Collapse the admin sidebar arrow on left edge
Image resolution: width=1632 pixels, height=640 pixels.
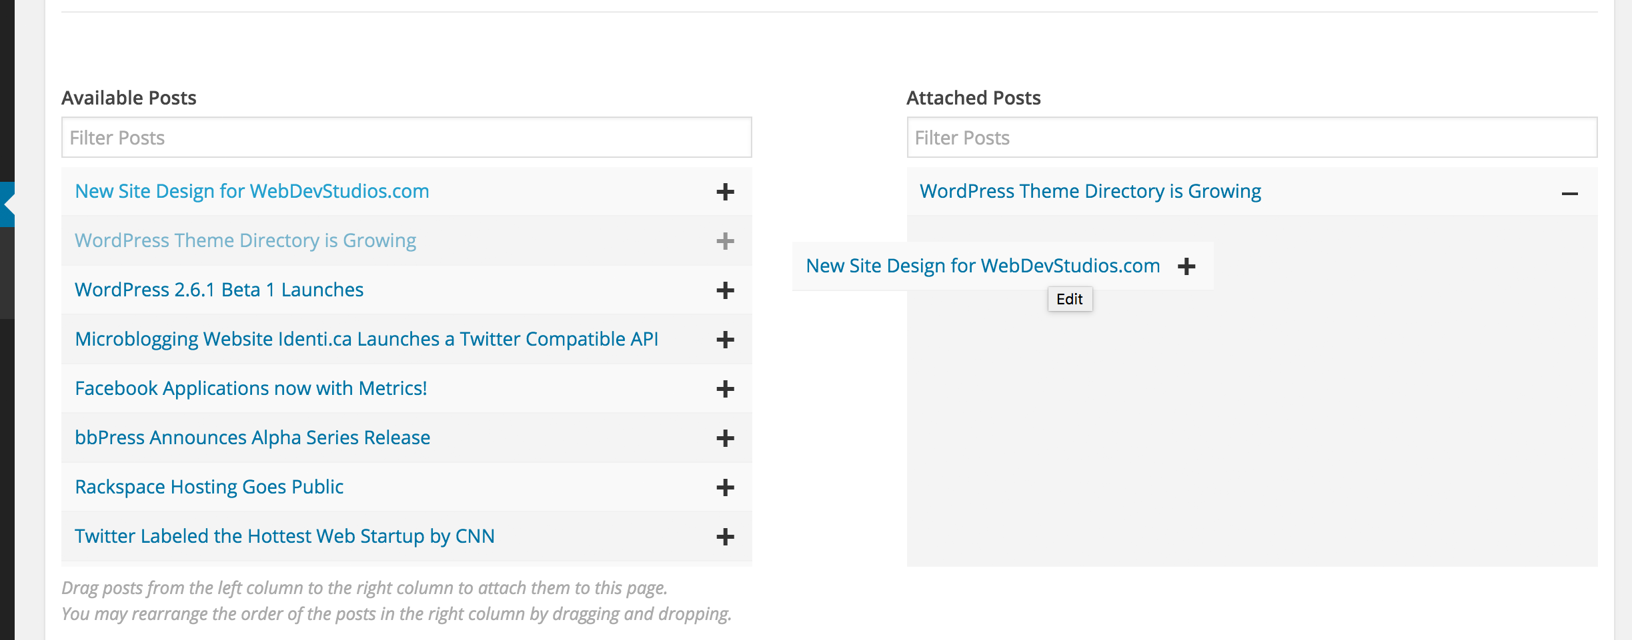pos(8,204)
